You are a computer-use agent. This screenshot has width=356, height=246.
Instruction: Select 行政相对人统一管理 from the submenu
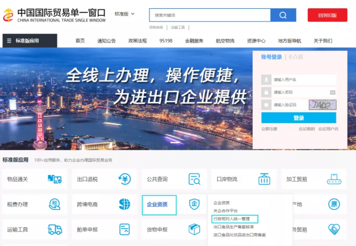[236, 218]
